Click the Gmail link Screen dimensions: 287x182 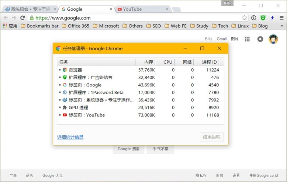click(221, 39)
